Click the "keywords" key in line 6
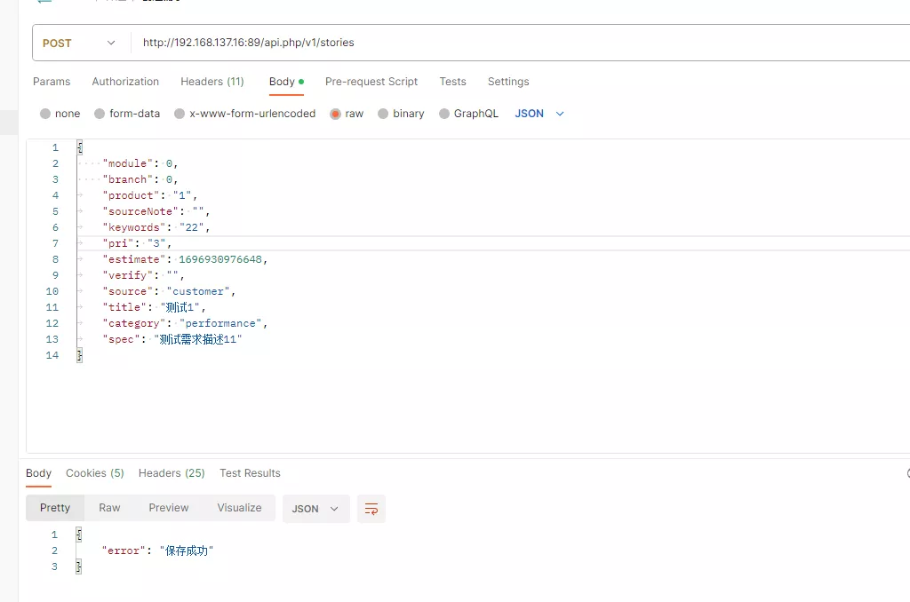This screenshot has width=910, height=602. pyautogui.click(x=134, y=227)
